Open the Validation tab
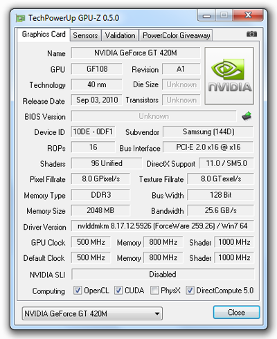 click(x=120, y=35)
